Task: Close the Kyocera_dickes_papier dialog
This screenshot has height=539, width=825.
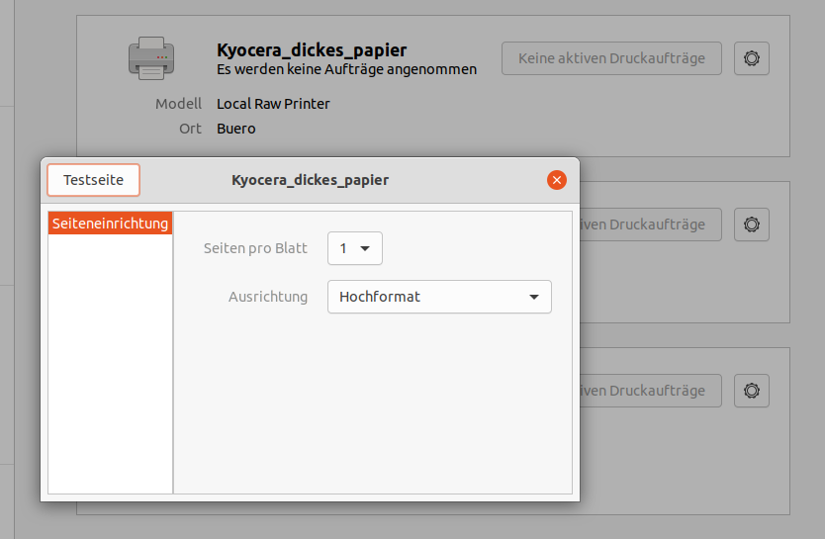Action: (x=557, y=180)
